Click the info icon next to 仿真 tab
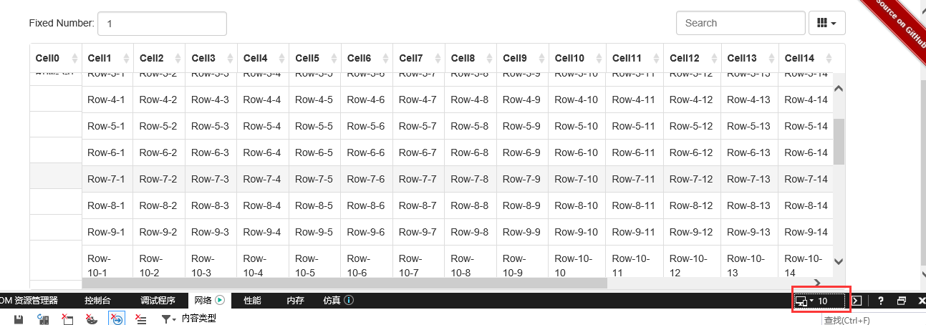The image size is (926, 325). 349,301
